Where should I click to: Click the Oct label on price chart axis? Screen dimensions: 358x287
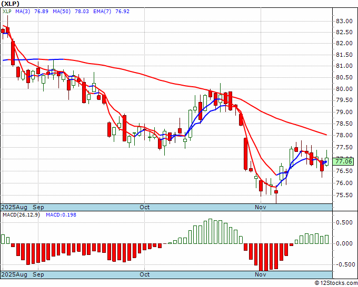coord(145,207)
